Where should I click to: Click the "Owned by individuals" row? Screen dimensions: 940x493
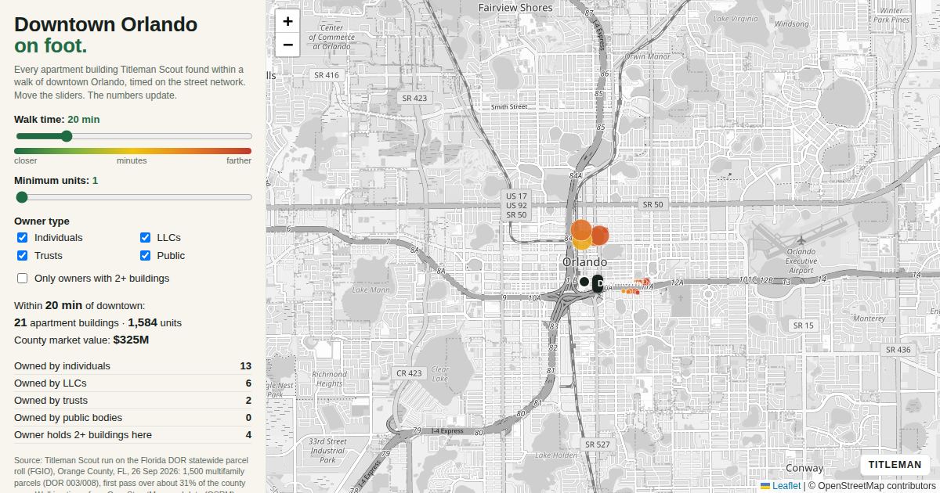tap(133, 366)
